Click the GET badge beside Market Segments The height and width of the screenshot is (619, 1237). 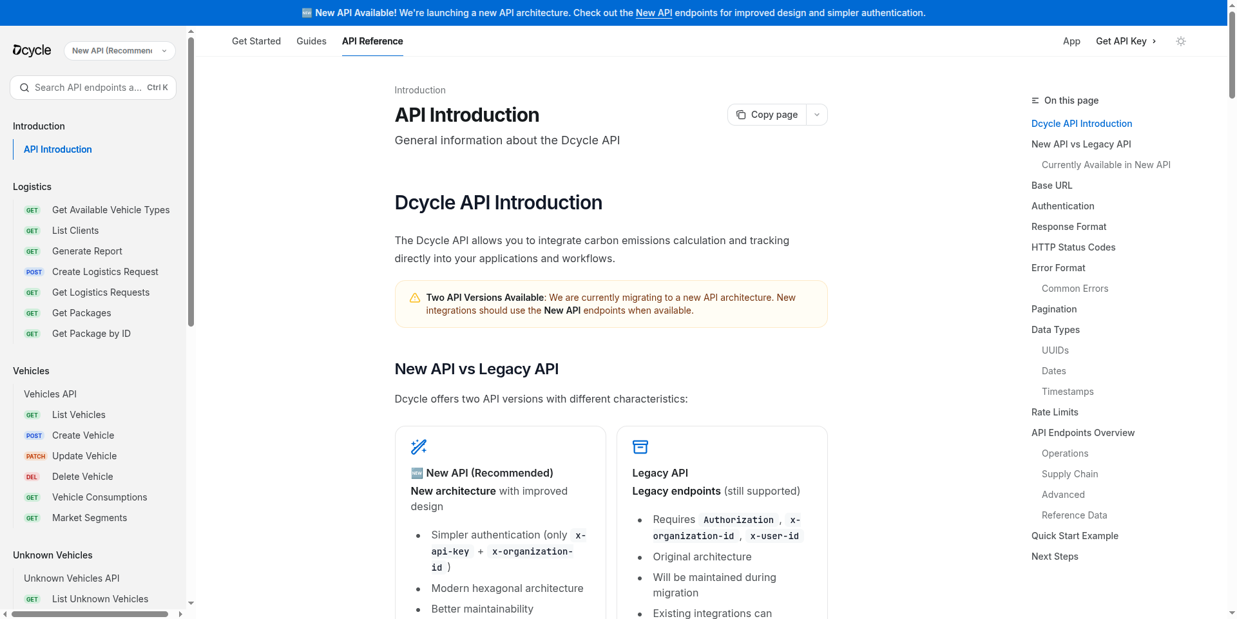[x=32, y=518]
